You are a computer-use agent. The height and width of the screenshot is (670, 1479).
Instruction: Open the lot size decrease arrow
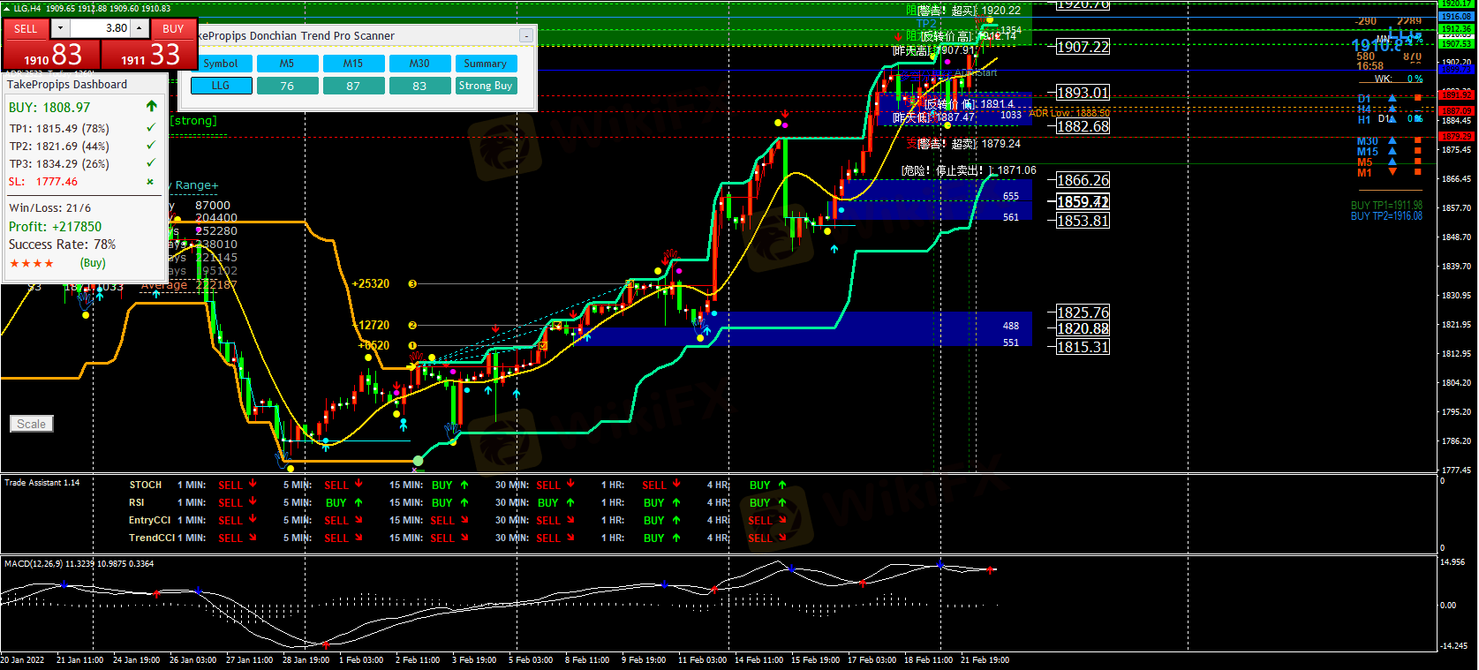tap(60, 28)
